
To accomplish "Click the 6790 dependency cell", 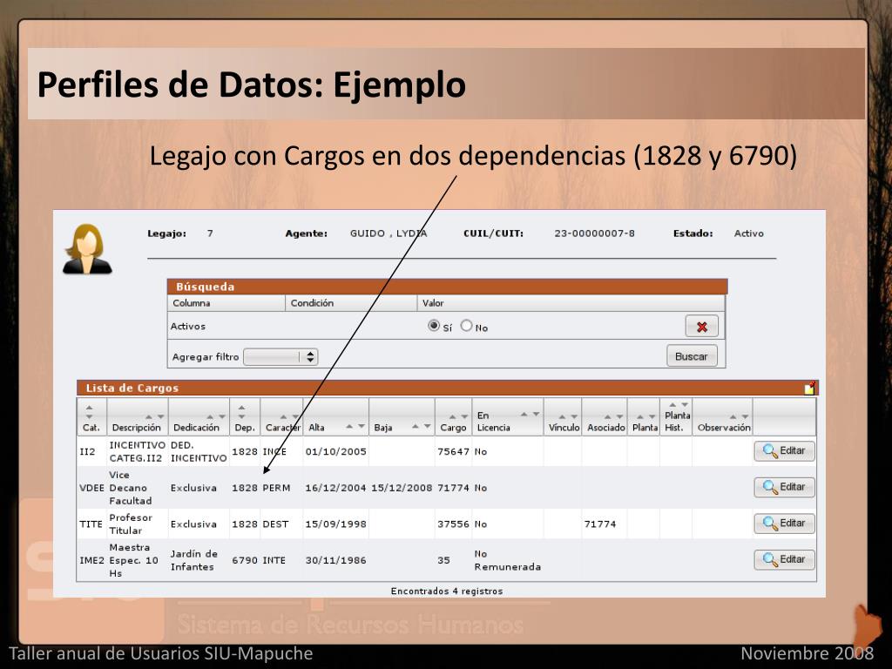I will [245, 560].
